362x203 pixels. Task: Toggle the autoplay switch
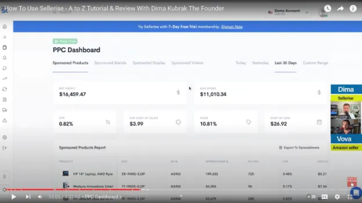(311, 197)
